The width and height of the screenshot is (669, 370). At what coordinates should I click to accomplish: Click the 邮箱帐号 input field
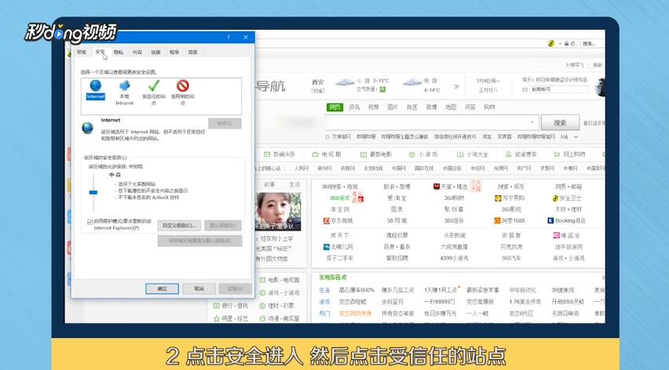click(x=558, y=89)
